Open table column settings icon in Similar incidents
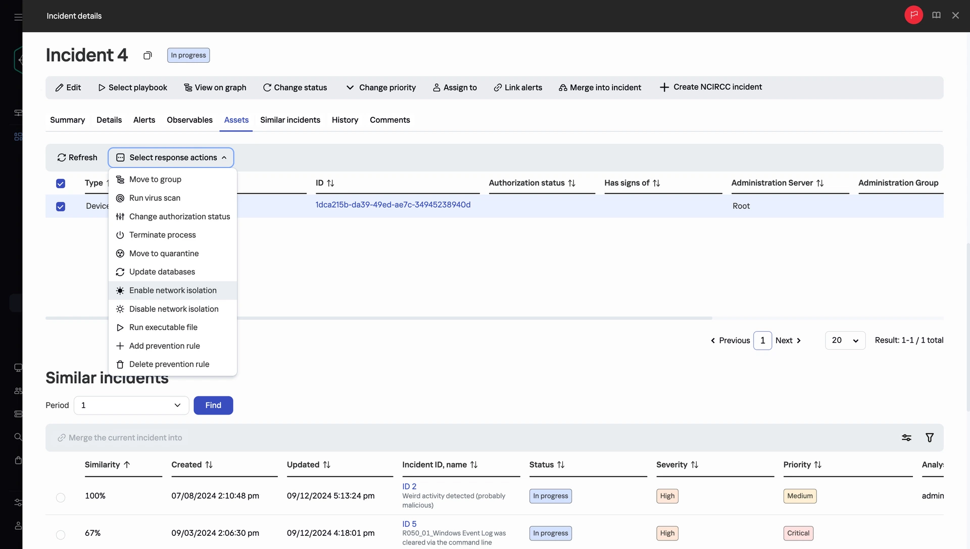970x549 pixels. click(x=906, y=438)
